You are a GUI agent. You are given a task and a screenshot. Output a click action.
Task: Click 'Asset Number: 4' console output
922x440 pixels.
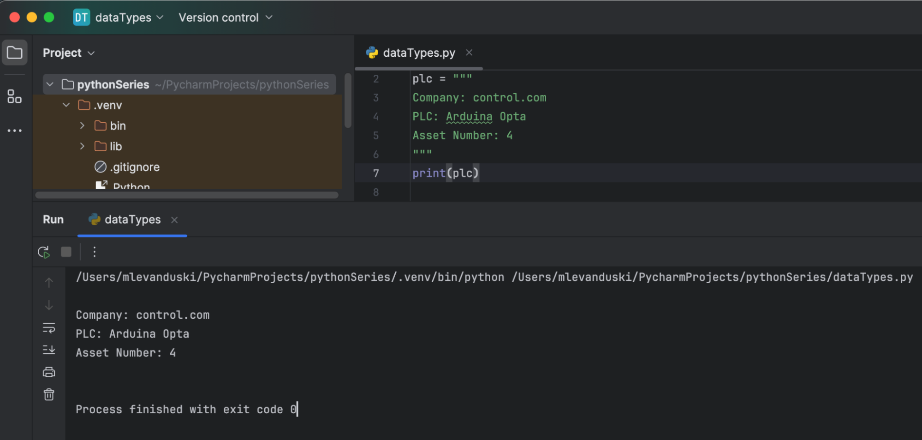tap(126, 353)
